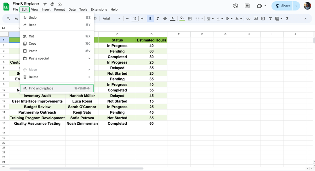Open version history clock icon
Viewport: 315px width, 171px height.
(x=236, y=6)
